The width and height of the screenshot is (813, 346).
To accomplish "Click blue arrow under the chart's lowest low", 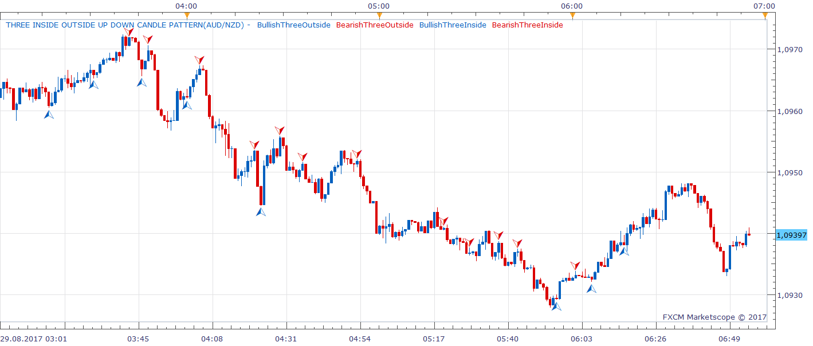I will [556, 306].
